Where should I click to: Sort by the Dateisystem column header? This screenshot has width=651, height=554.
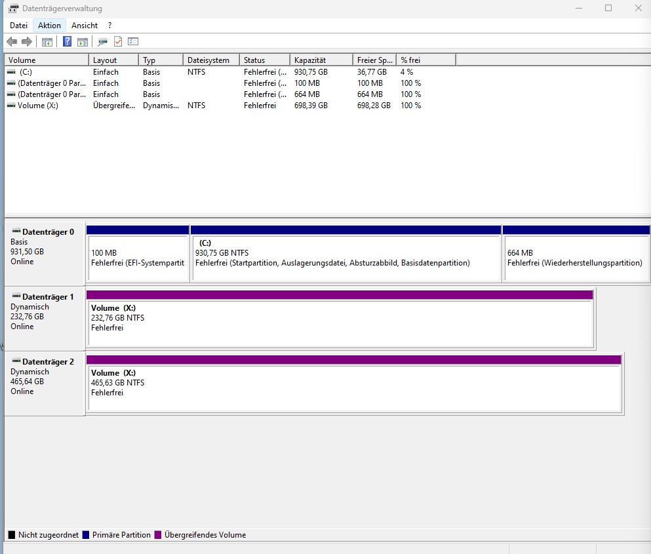point(212,60)
